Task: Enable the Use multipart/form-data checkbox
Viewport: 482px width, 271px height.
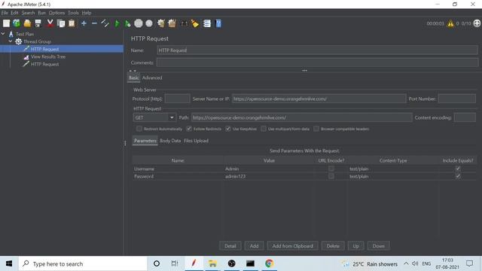Action: pos(264,129)
